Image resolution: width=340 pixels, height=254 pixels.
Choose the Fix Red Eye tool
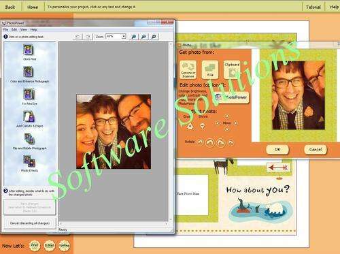[x=28, y=94]
